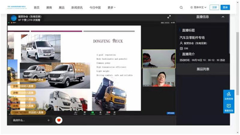Viewport: 240px width, 135px height.
Task: Click the site logo in the top-left
Action: tap(17, 7)
